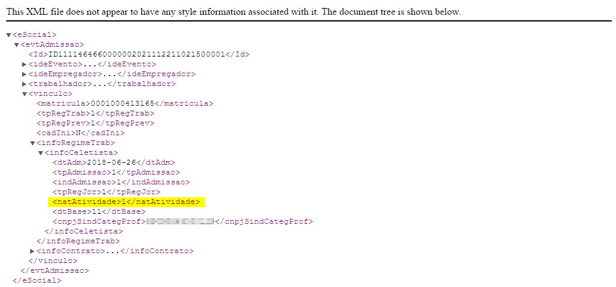The image size is (616, 287).
Task: Click the XML style information notice text
Action: point(233,12)
